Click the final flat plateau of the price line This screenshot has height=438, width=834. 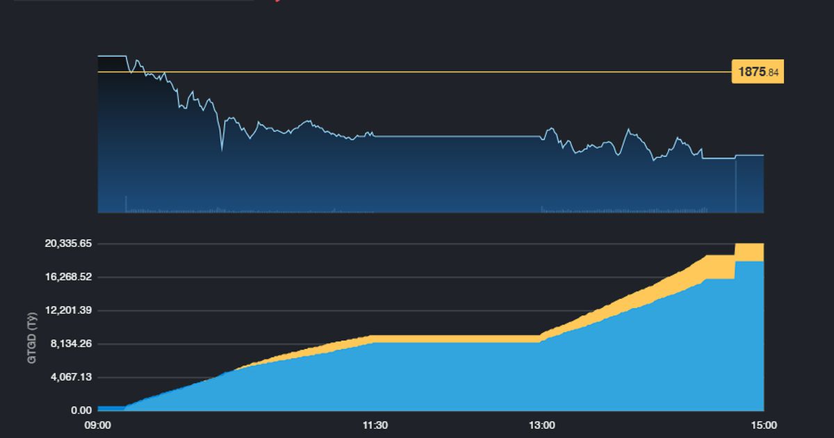[749, 155]
